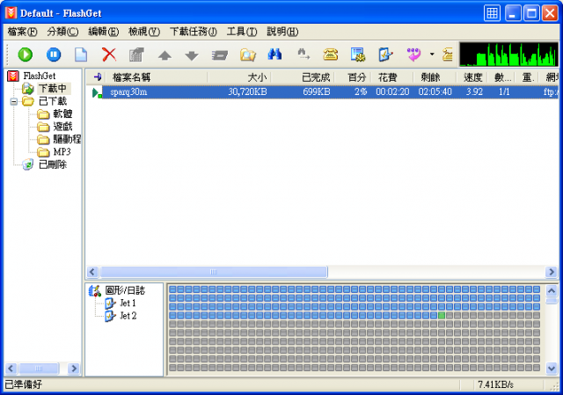This screenshot has height=395, width=563.
Task: Click category tree scroll right arrow
Action: pos(74,369)
